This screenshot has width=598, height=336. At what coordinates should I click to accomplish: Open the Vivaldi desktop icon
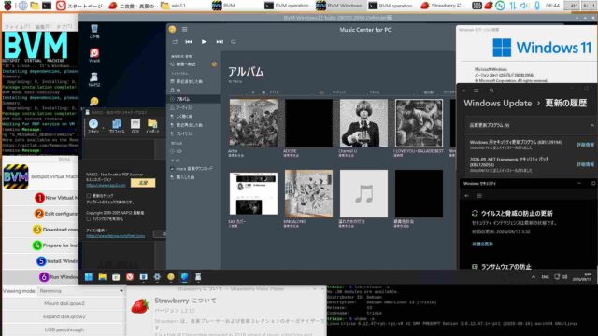[94, 55]
